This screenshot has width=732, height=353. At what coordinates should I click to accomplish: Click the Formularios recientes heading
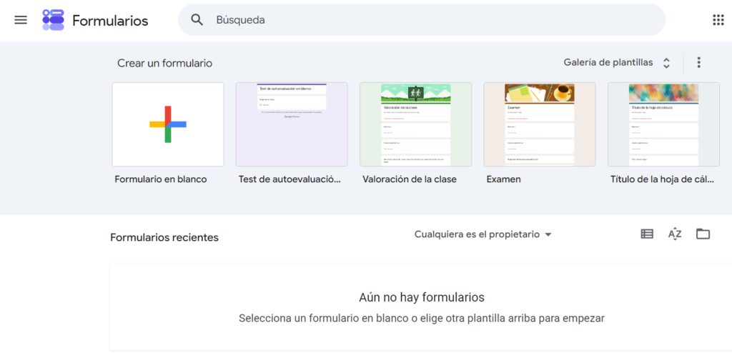tap(164, 237)
